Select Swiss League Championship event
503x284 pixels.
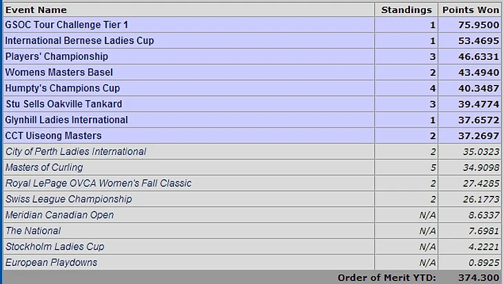point(69,199)
